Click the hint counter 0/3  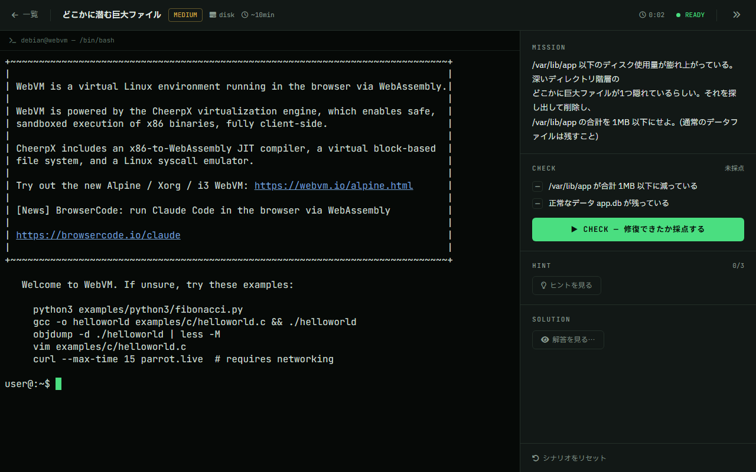pos(738,265)
